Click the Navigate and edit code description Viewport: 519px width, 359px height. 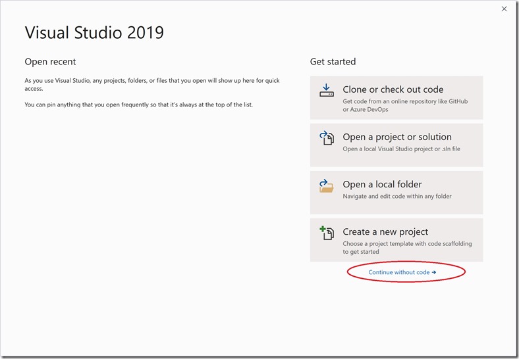tap(397, 196)
